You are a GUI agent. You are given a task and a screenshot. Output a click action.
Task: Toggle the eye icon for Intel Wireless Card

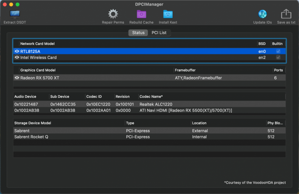coord(17,57)
